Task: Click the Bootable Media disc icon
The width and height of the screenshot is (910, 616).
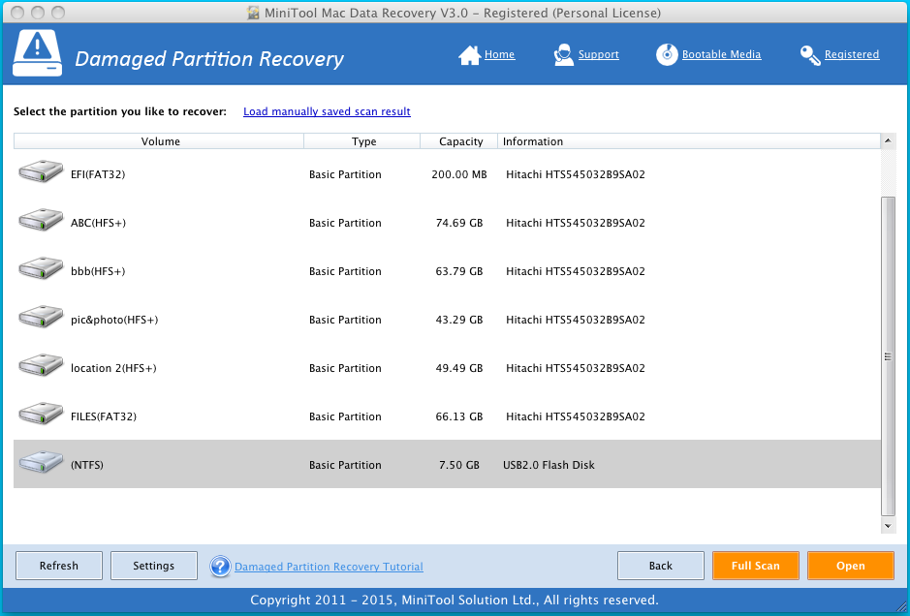Action: pyautogui.click(x=667, y=54)
